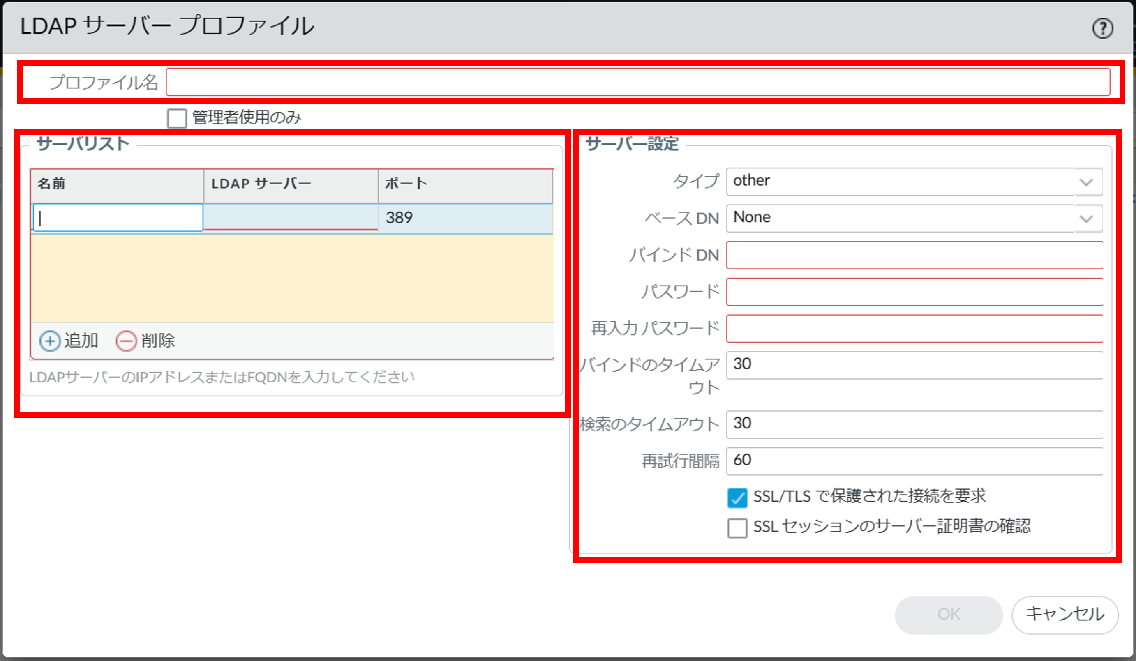Screen dimensions: 1136x661
Task: Enable the 管理者使用のみ checkbox
Action: coord(176,118)
